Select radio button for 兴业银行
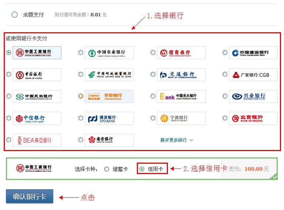The width and height of the screenshot is (284, 210). point(225,96)
